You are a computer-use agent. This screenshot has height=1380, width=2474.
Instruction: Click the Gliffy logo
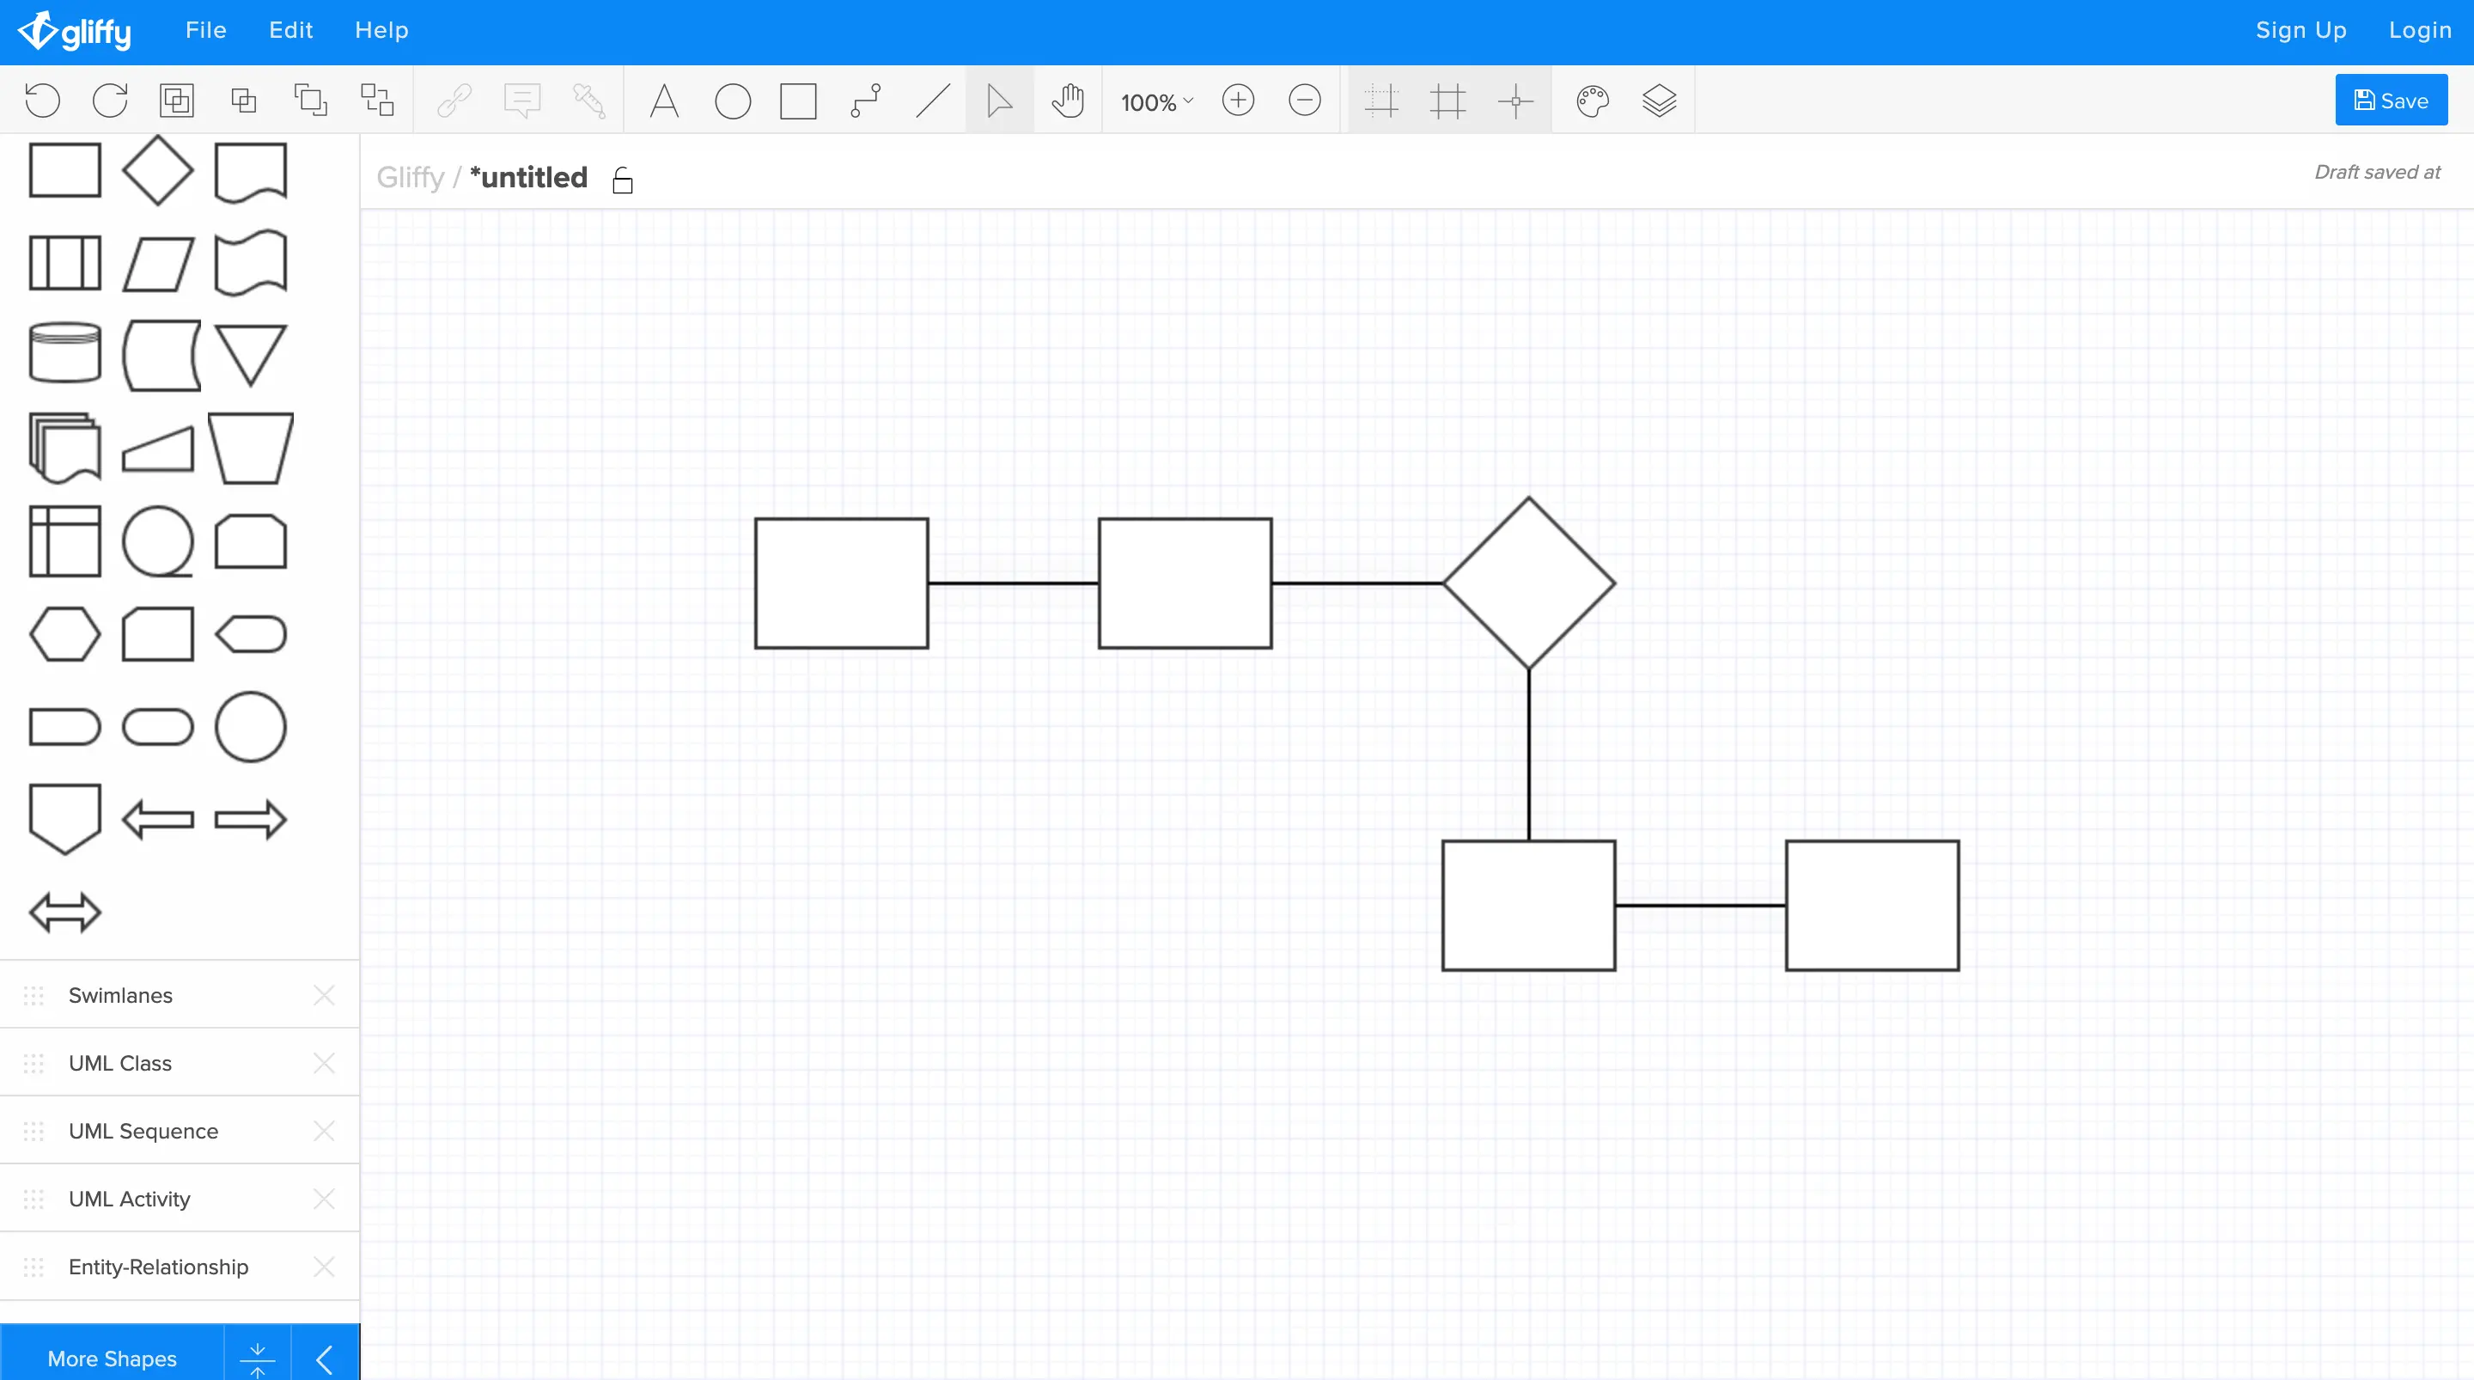coord(74,31)
